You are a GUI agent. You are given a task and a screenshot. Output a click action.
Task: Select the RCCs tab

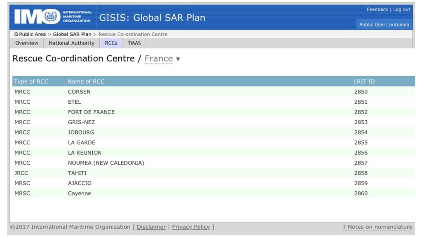[x=111, y=43]
